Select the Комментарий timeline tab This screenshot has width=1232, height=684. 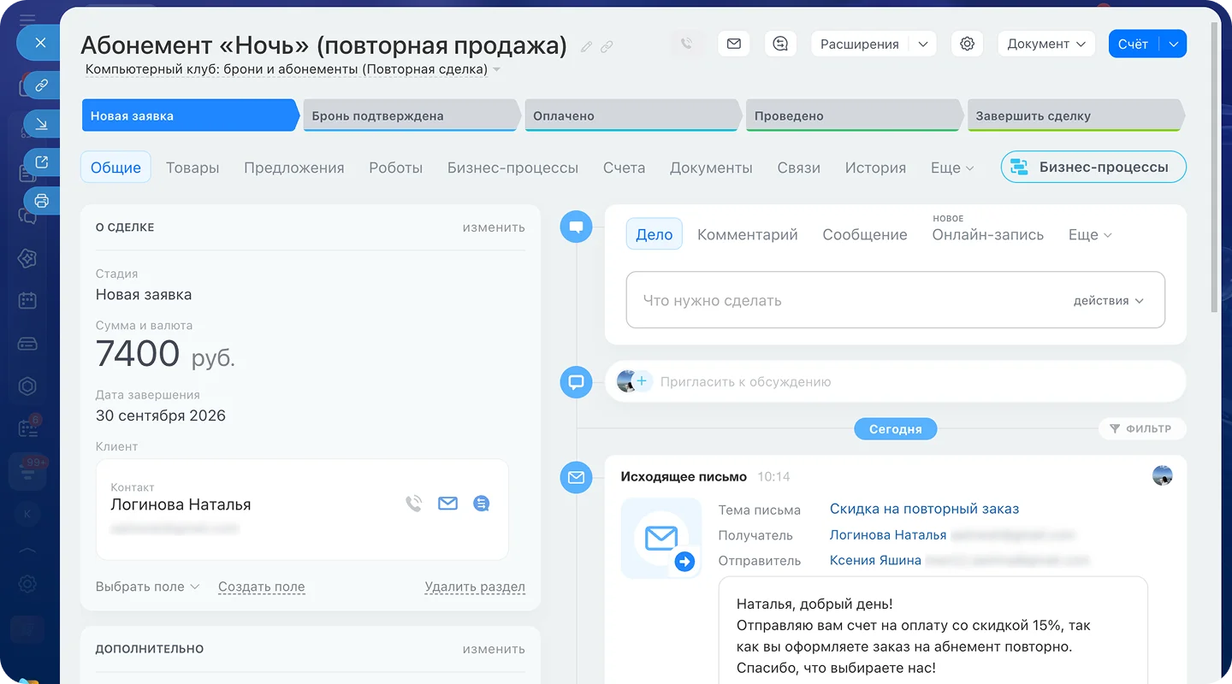(748, 234)
